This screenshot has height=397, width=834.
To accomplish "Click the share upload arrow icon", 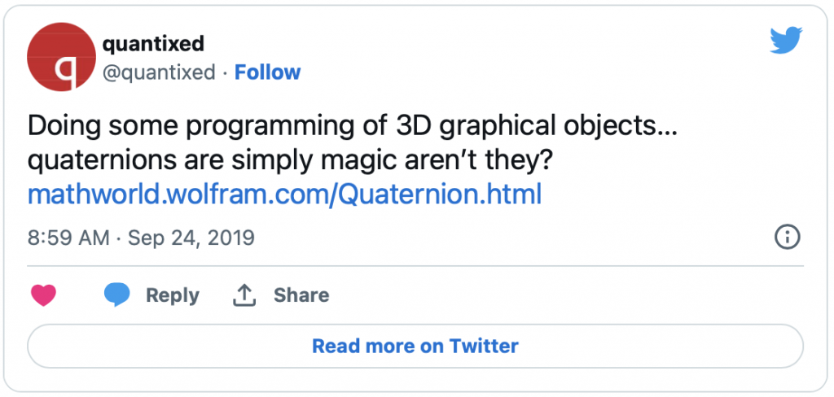I will (244, 295).
